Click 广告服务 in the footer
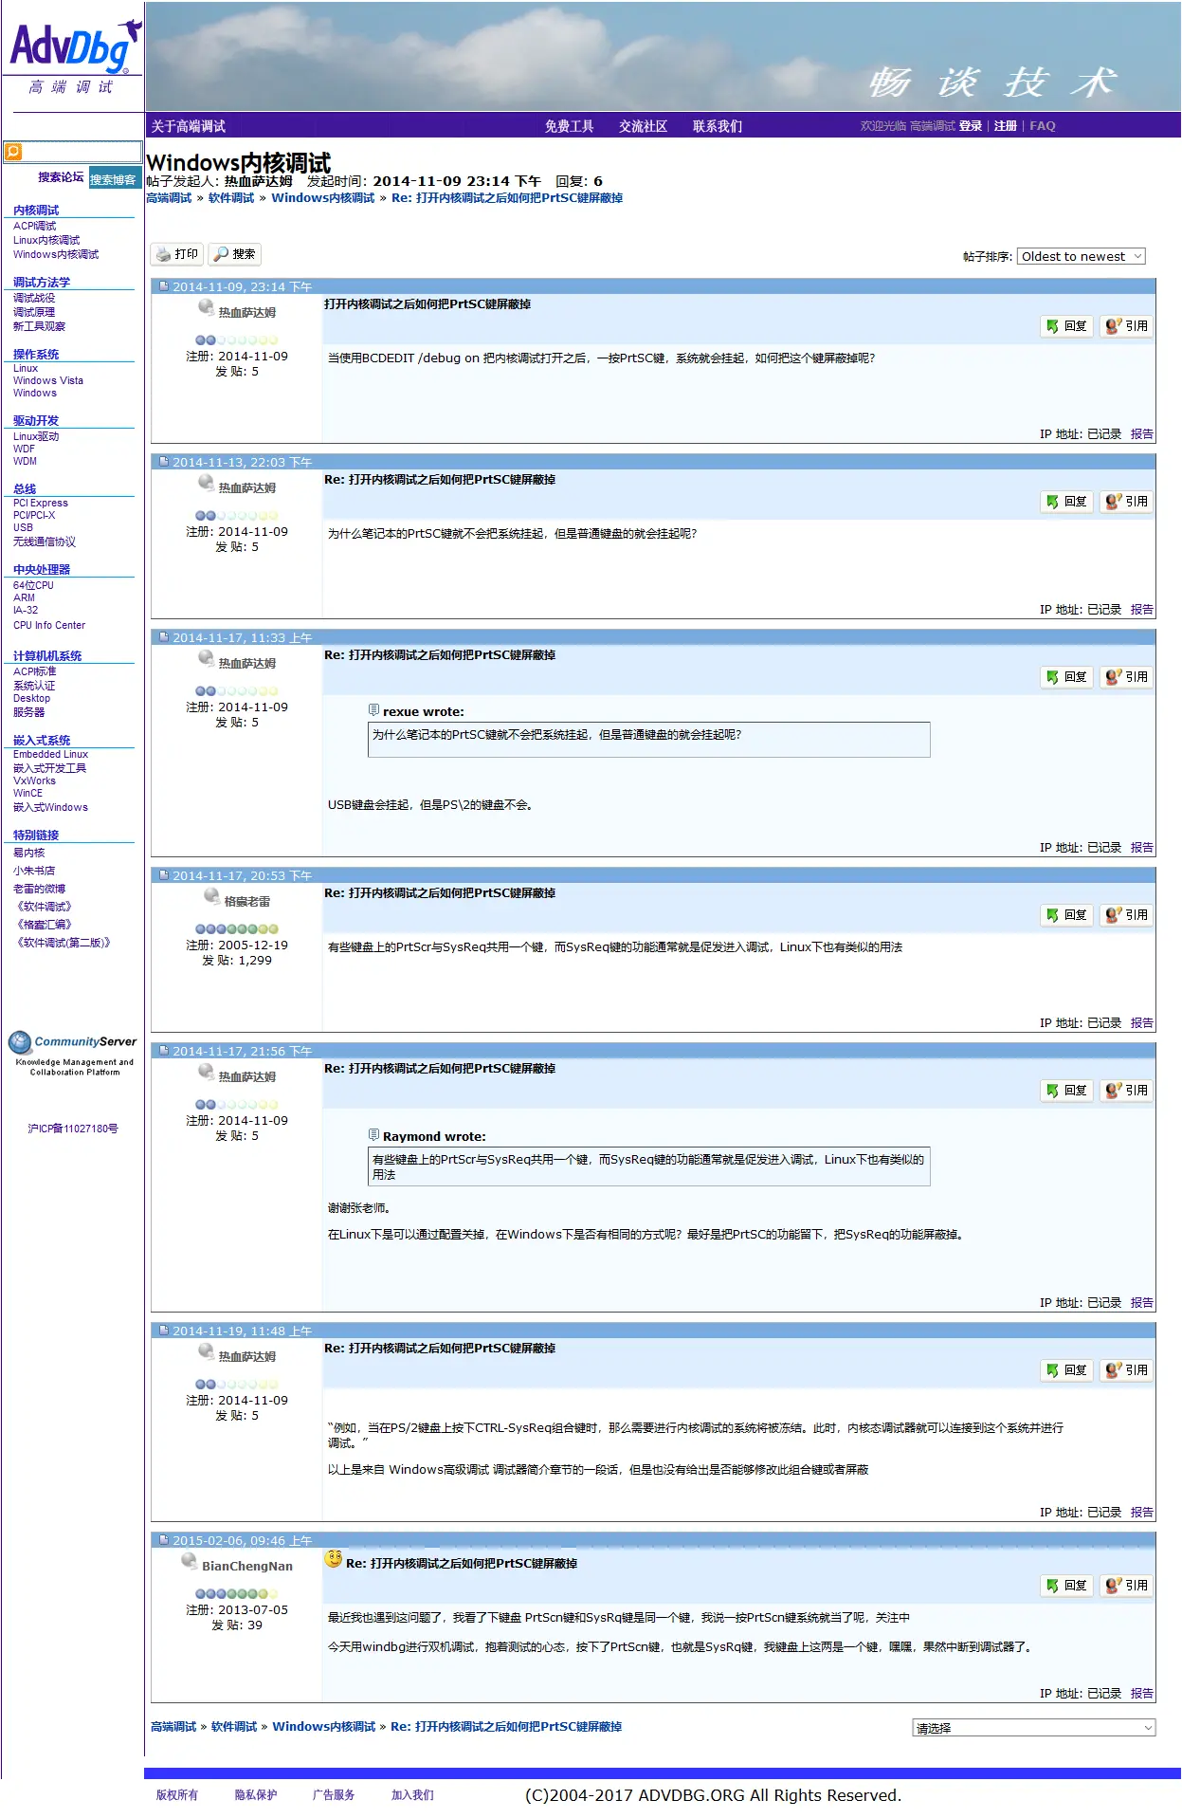This screenshot has width=1182, height=1818. point(334,1795)
